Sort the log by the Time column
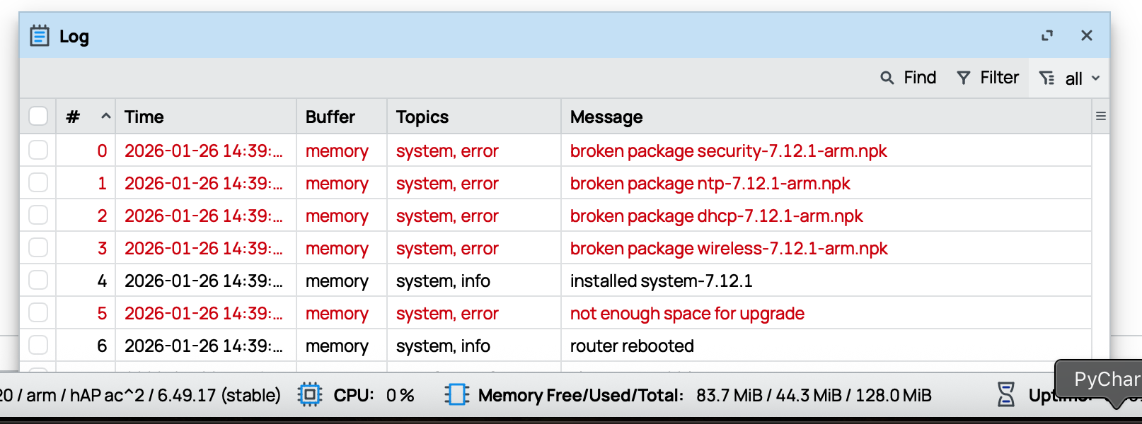 144,117
